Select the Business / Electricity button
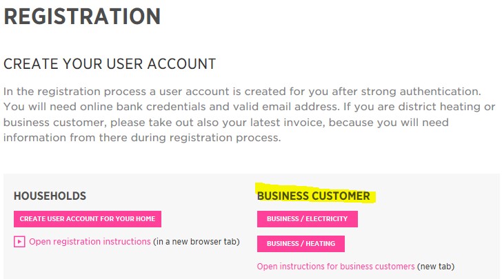The width and height of the screenshot is (502, 279). (308, 219)
